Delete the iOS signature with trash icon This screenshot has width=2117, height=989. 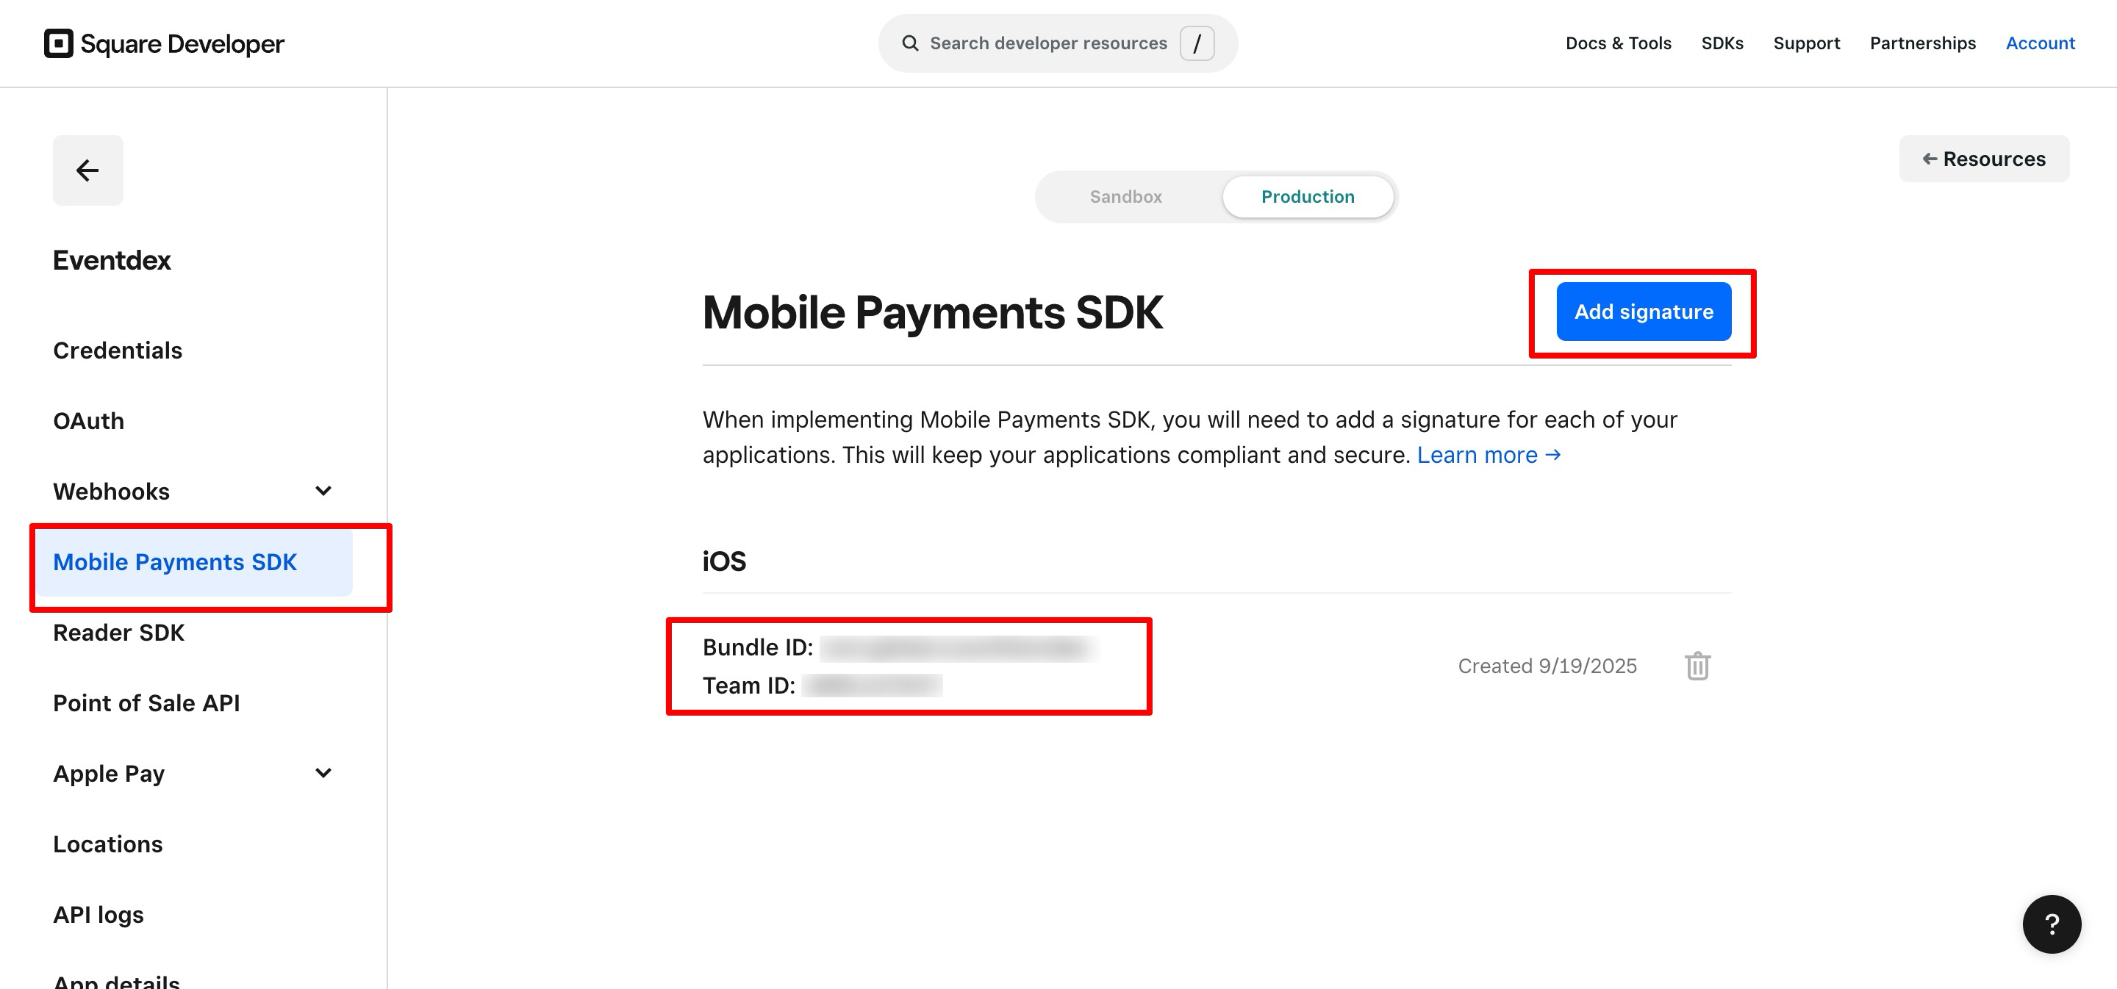(1697, 666)
